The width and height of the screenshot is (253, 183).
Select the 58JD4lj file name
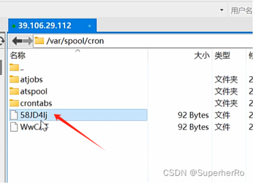coord(34,115)
